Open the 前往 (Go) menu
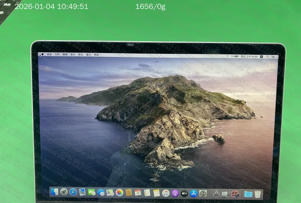 pyautogui.click(x=81, y=55)
